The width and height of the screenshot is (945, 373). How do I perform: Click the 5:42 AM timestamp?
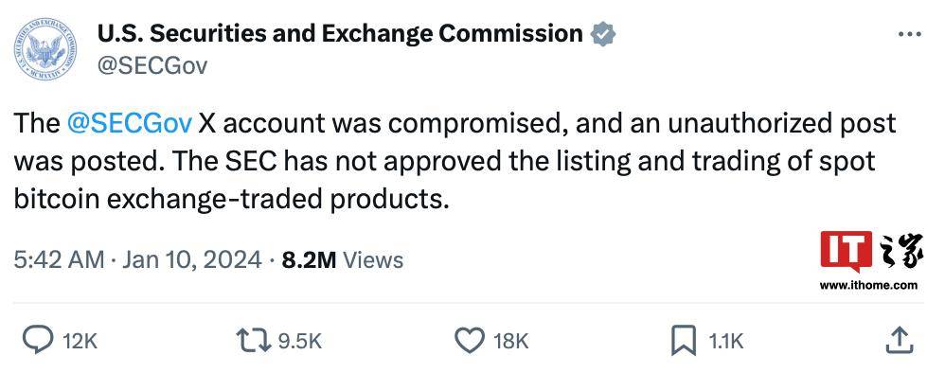(59, 259)
